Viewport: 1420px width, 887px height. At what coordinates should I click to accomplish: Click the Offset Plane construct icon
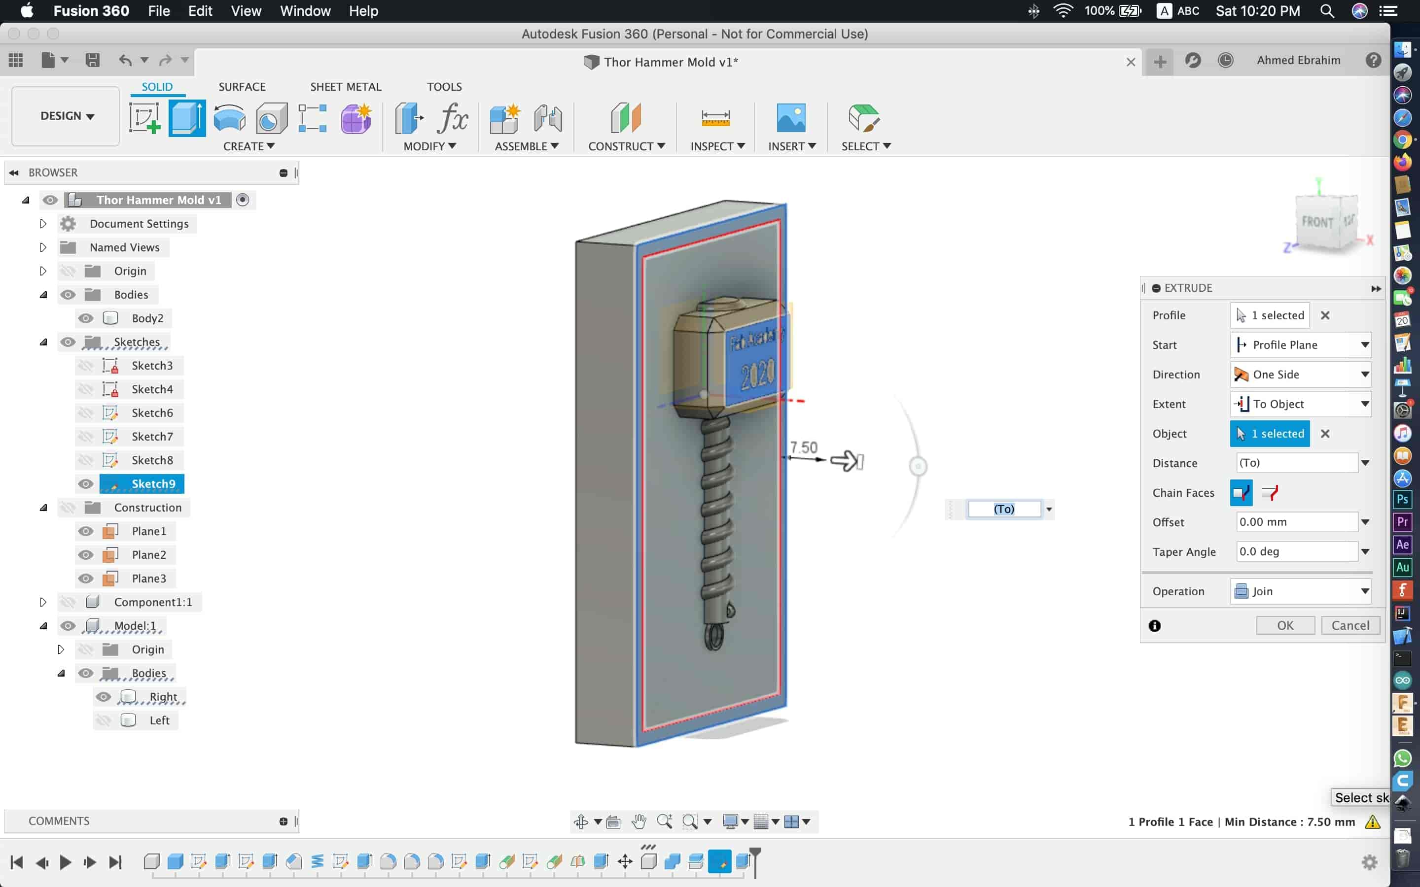click(626, 118)
